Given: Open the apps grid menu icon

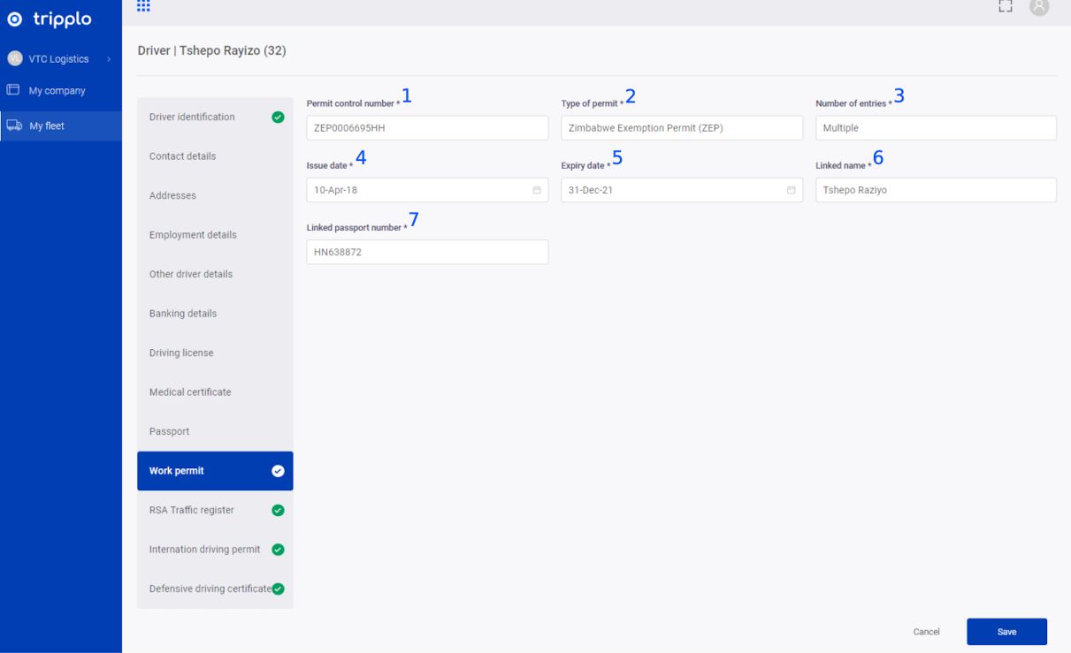Looking at the screenshot, I should click(143, 6).
